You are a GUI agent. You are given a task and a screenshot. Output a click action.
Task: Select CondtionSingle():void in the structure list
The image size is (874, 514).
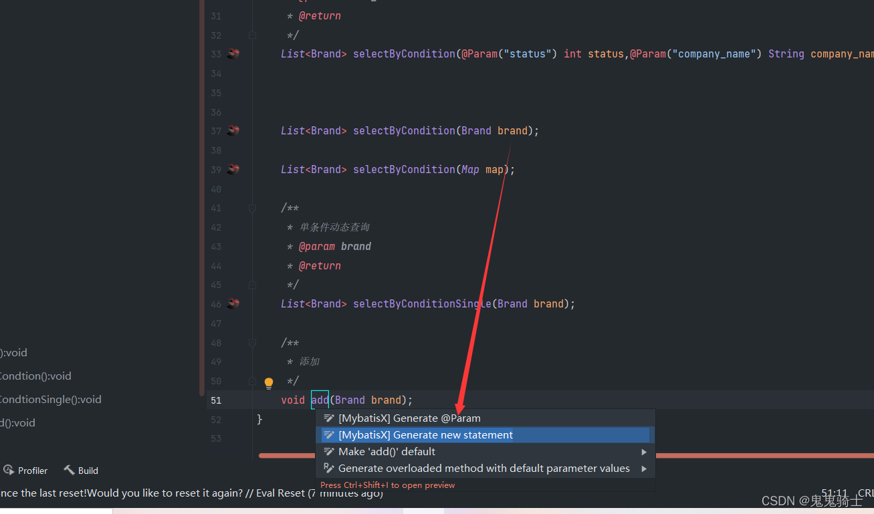click(51, 400)
